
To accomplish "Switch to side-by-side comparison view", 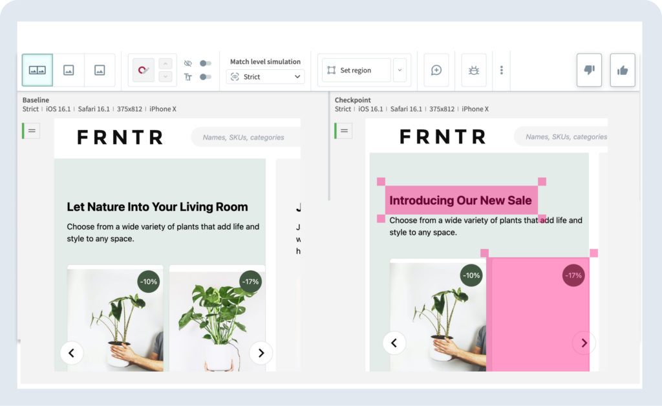I will (x=37, y=70).
